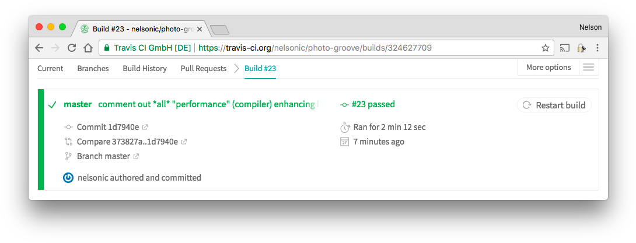636x243 pixels.
Task: Bookmark this page with star icon
Action: [x=546, y=48]
